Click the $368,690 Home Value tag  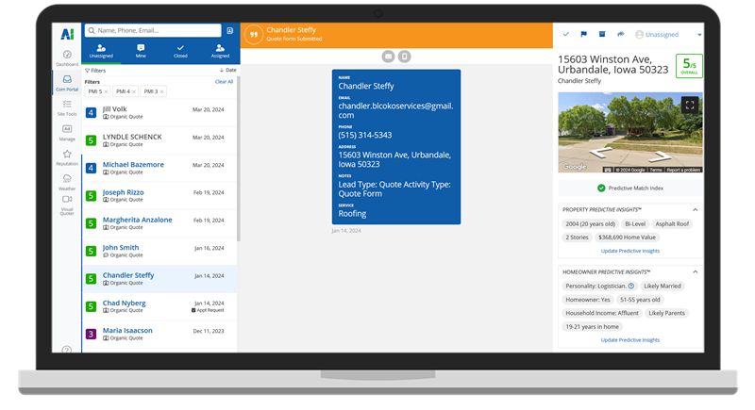(627, 238)
